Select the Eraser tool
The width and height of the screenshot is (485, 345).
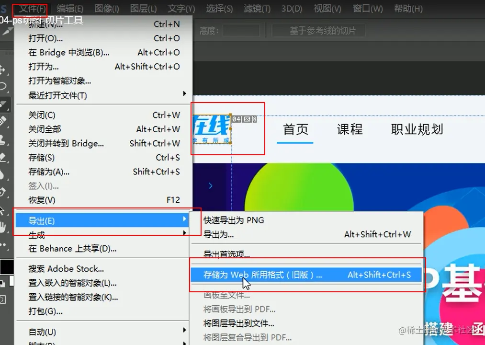pyautogui.click(x=4, y=157)
